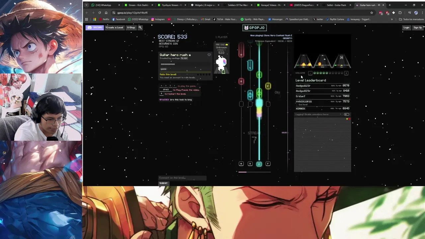Open the PayPal Cartera bookmark
This screenshot has height=239, width=425.
click(335, 19)
